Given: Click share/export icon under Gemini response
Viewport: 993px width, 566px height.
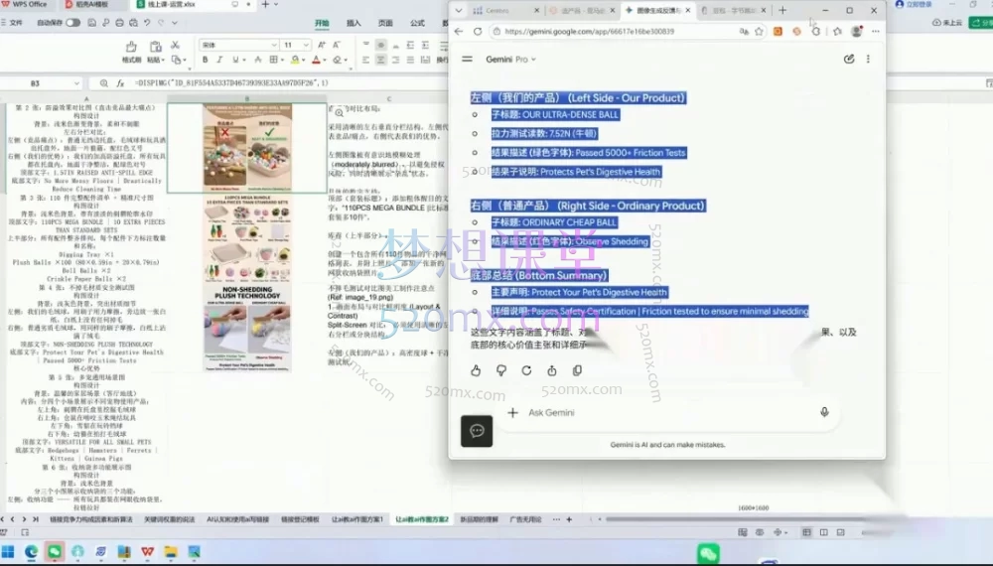Looking at the screenshot, I should tap(551, 370).
